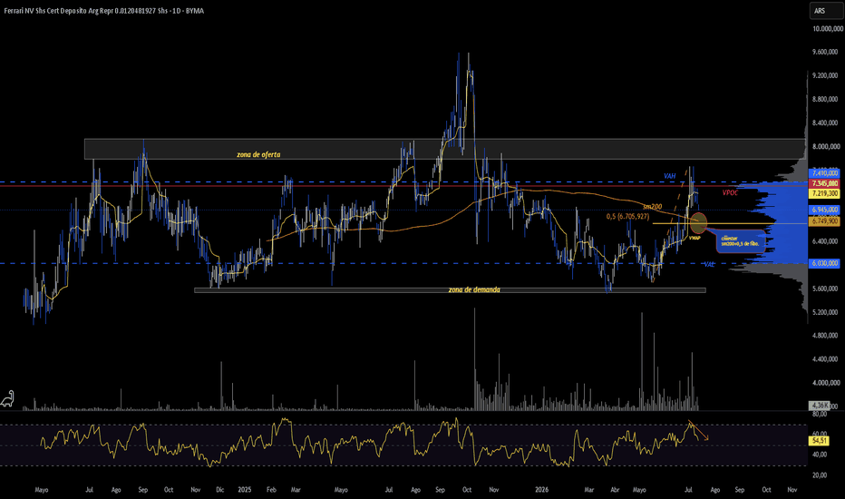Click the dinosaur logo icon
The height and width of the screenshot is (499, 845).
pos(7,398)
